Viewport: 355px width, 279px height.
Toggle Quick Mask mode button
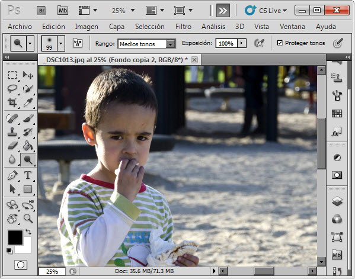[x=21, y=265]
